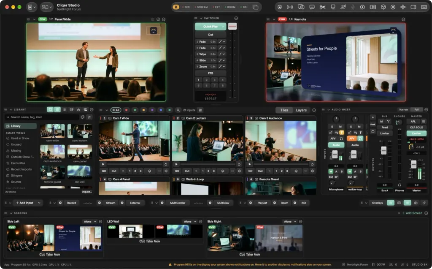Image resolution: width=432 pixels, height=269 pixels.
Task: Select the Narrow audio mixer view
Action: click(x=403, y=109)
